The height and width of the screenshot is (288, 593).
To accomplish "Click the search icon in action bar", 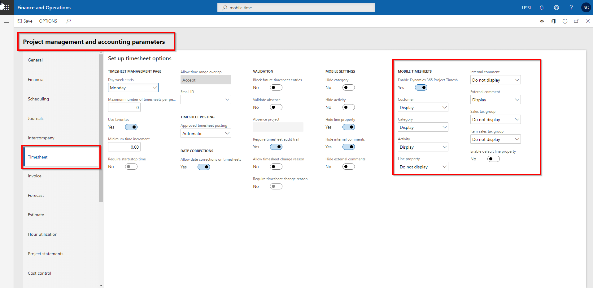I will [x=68, y=21].
